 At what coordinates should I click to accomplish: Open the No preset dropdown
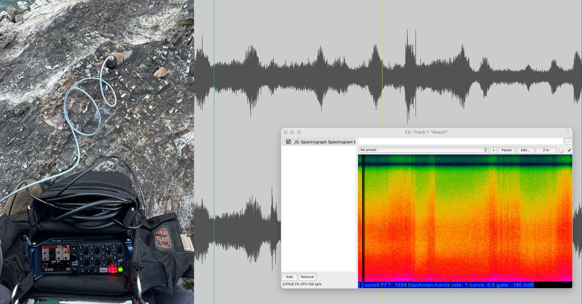[423, 150]
